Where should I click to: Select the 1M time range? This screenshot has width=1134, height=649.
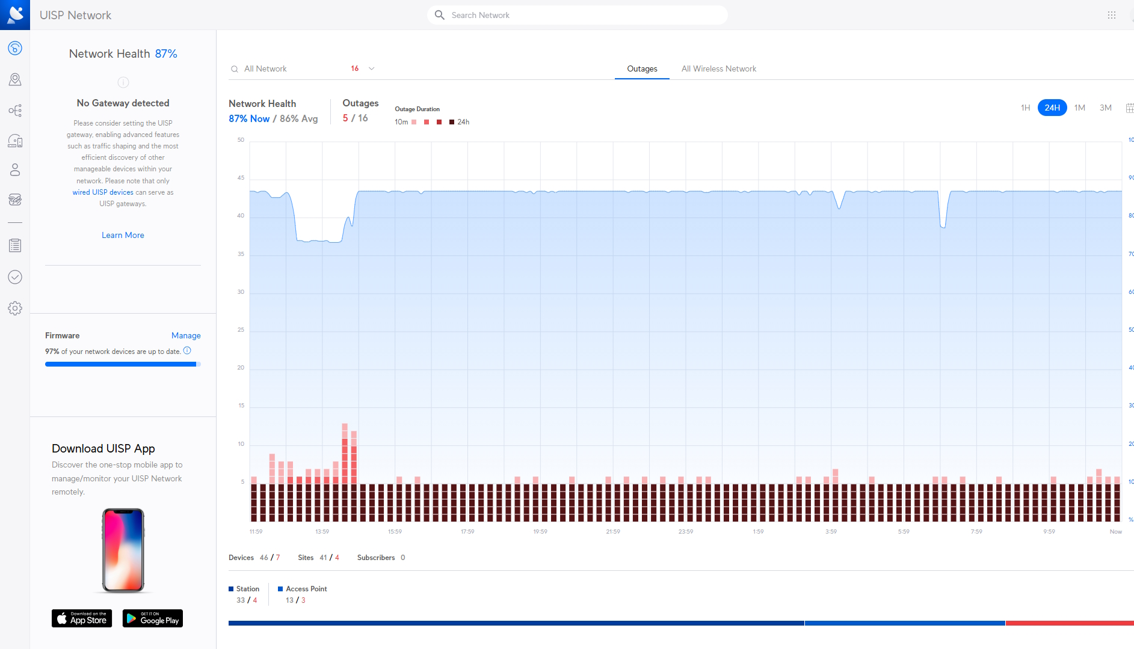(1080, 108)
